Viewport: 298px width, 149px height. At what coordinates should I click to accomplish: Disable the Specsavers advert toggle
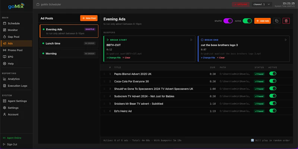(x=273, y=88)
